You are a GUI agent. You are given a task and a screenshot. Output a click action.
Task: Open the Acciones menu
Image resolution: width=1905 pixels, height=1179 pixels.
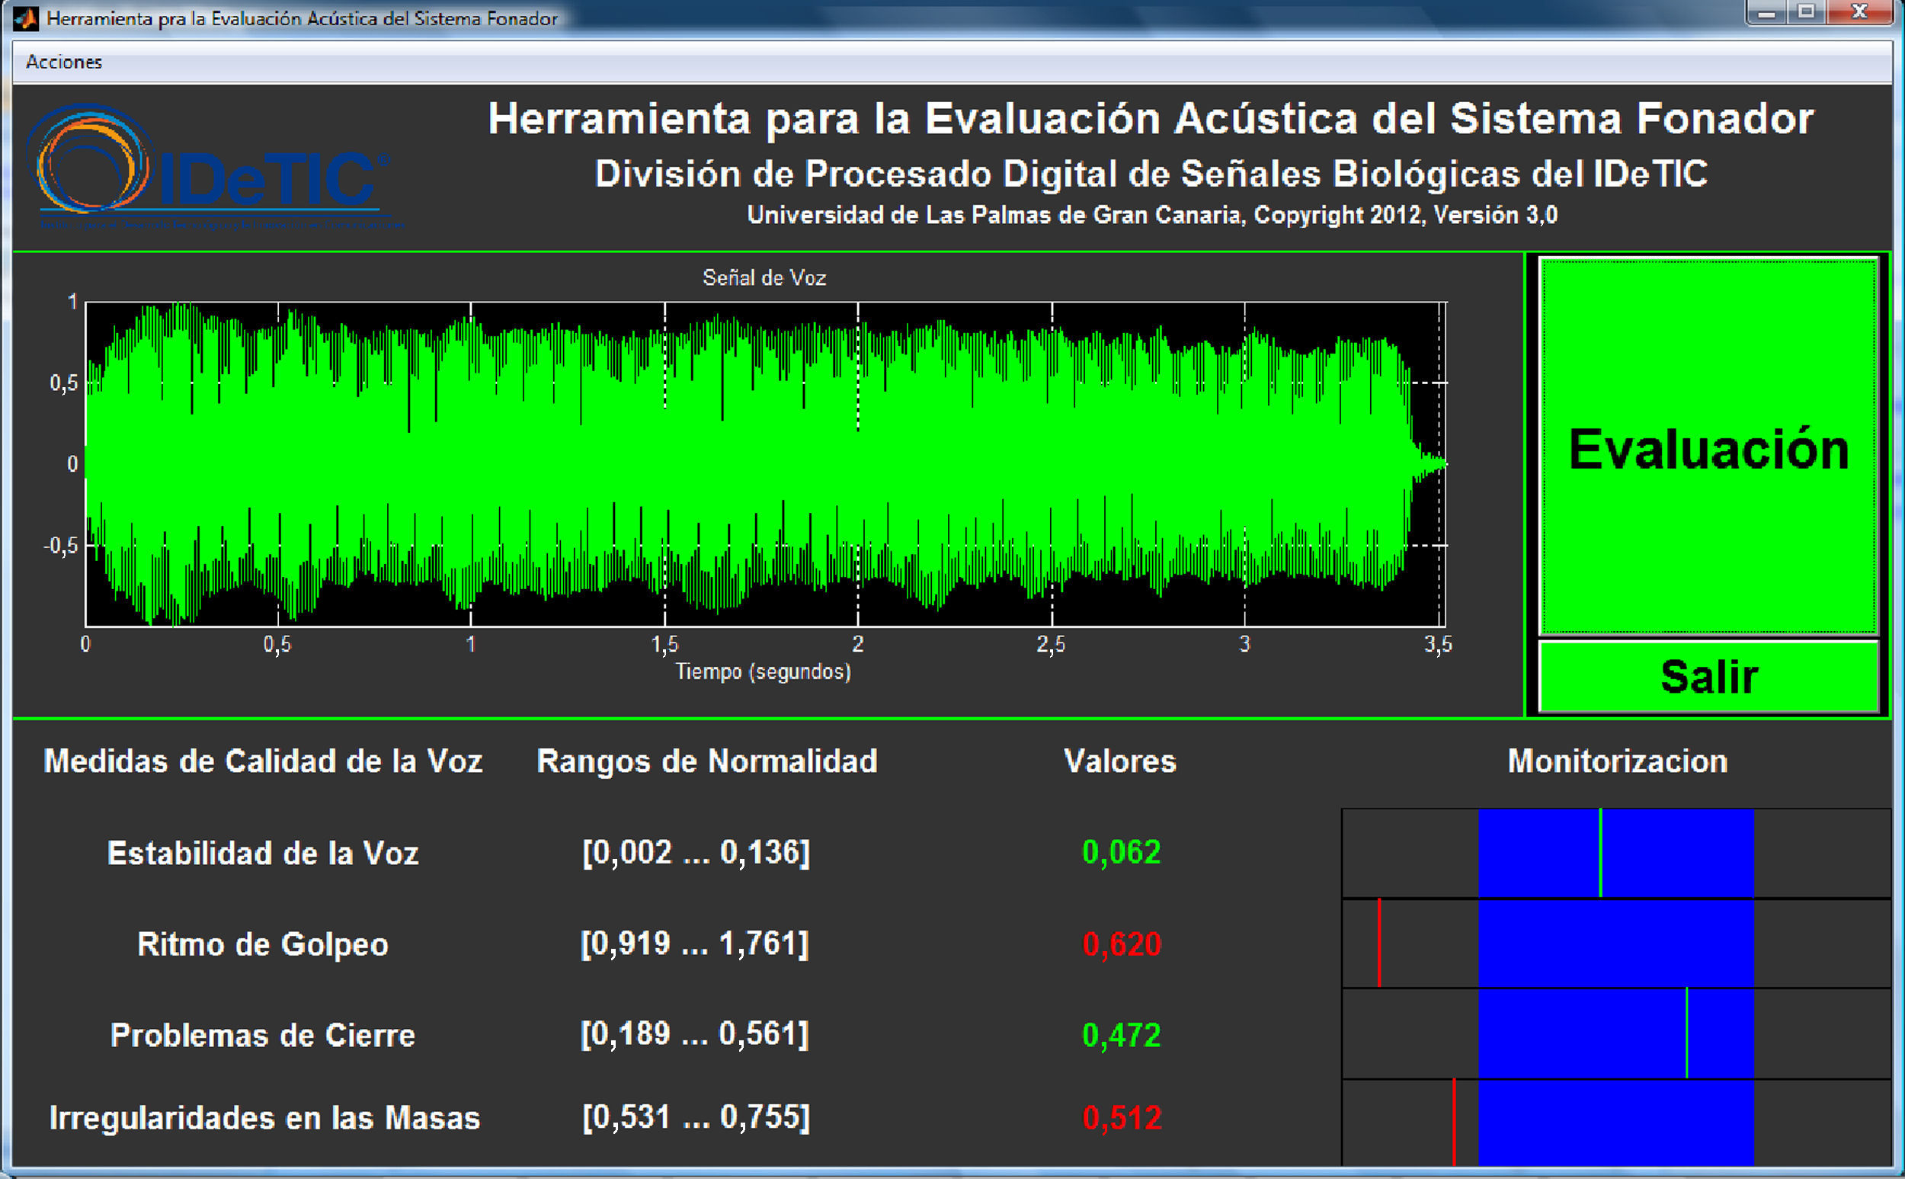pos(63,62)
